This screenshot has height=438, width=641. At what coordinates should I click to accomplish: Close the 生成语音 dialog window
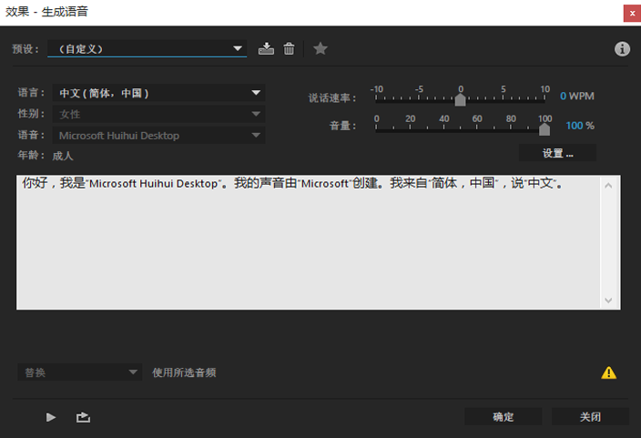[632, 13]
